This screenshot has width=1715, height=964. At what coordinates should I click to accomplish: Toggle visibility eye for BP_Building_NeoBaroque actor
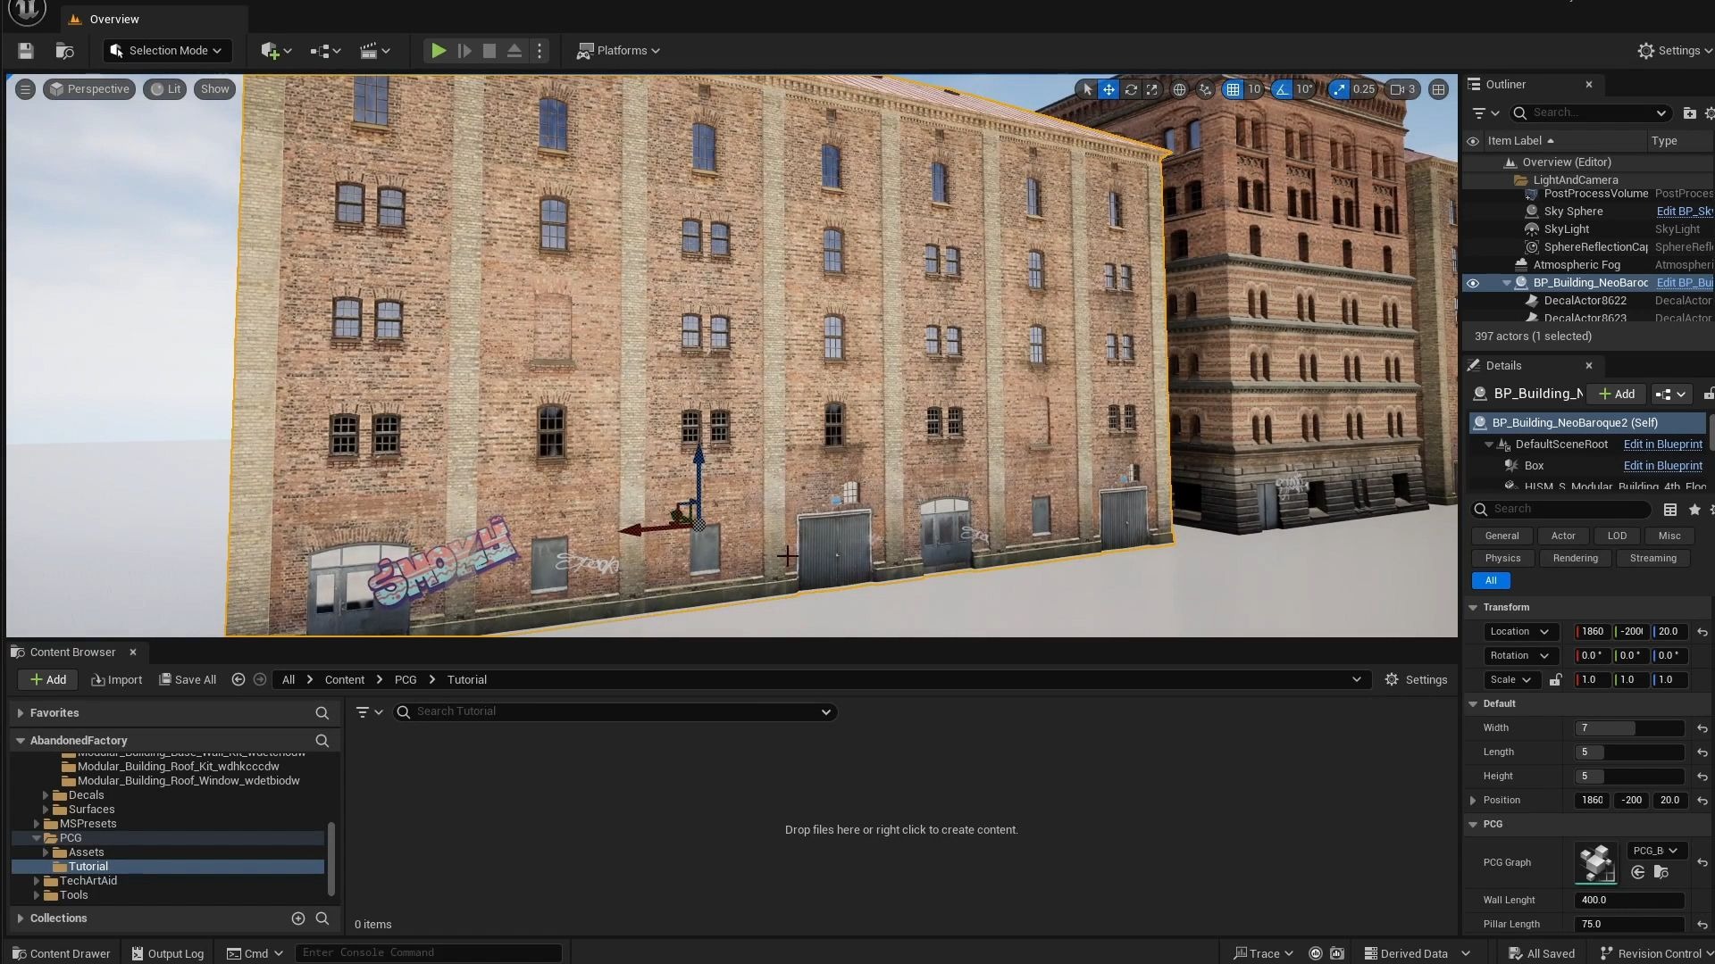1473,283
